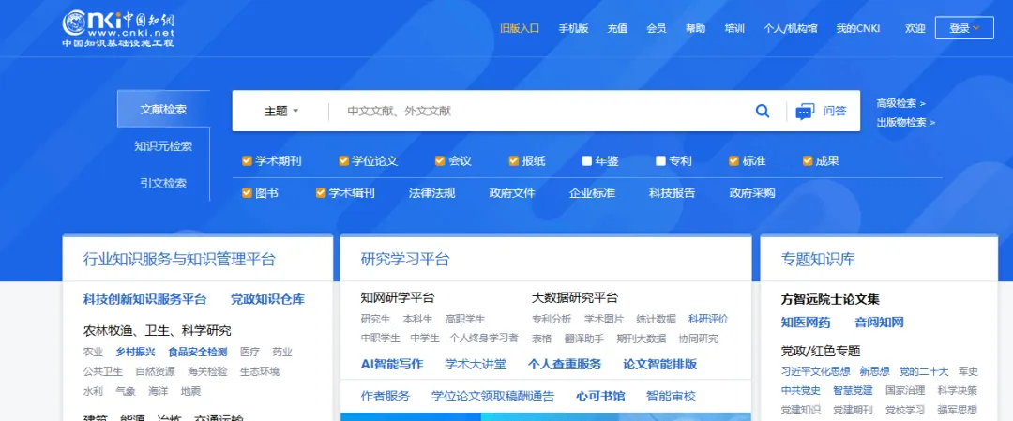Open 音阅知网 link
This screenshot has height=421, width=1013.
click(x=879, y=323)
